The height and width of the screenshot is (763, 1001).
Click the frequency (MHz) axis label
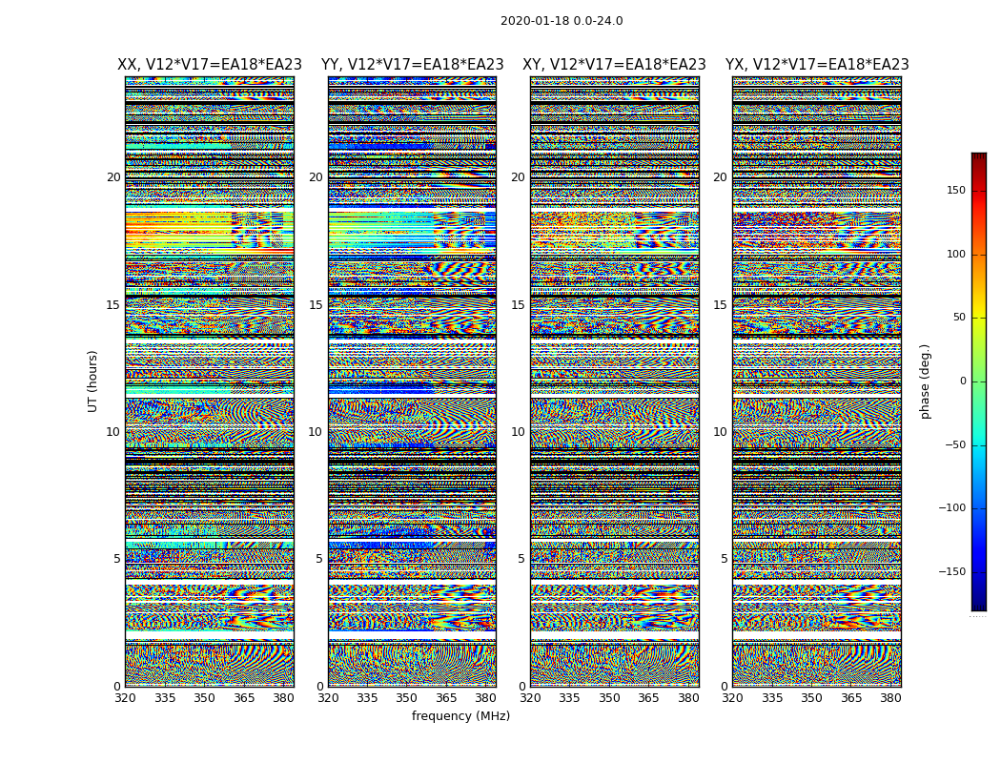[460, 715]
